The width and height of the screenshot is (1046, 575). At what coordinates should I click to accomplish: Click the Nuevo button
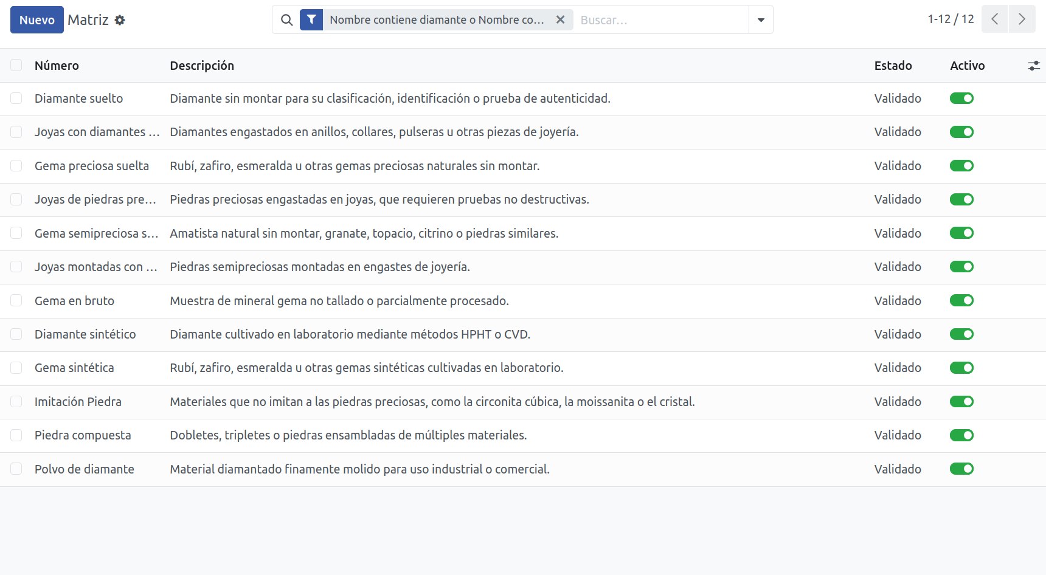point(37,20)
